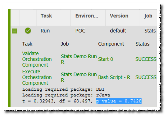The image size is (167, 117).
Task: Click the inner Task sub-table header
Action: 27,44
